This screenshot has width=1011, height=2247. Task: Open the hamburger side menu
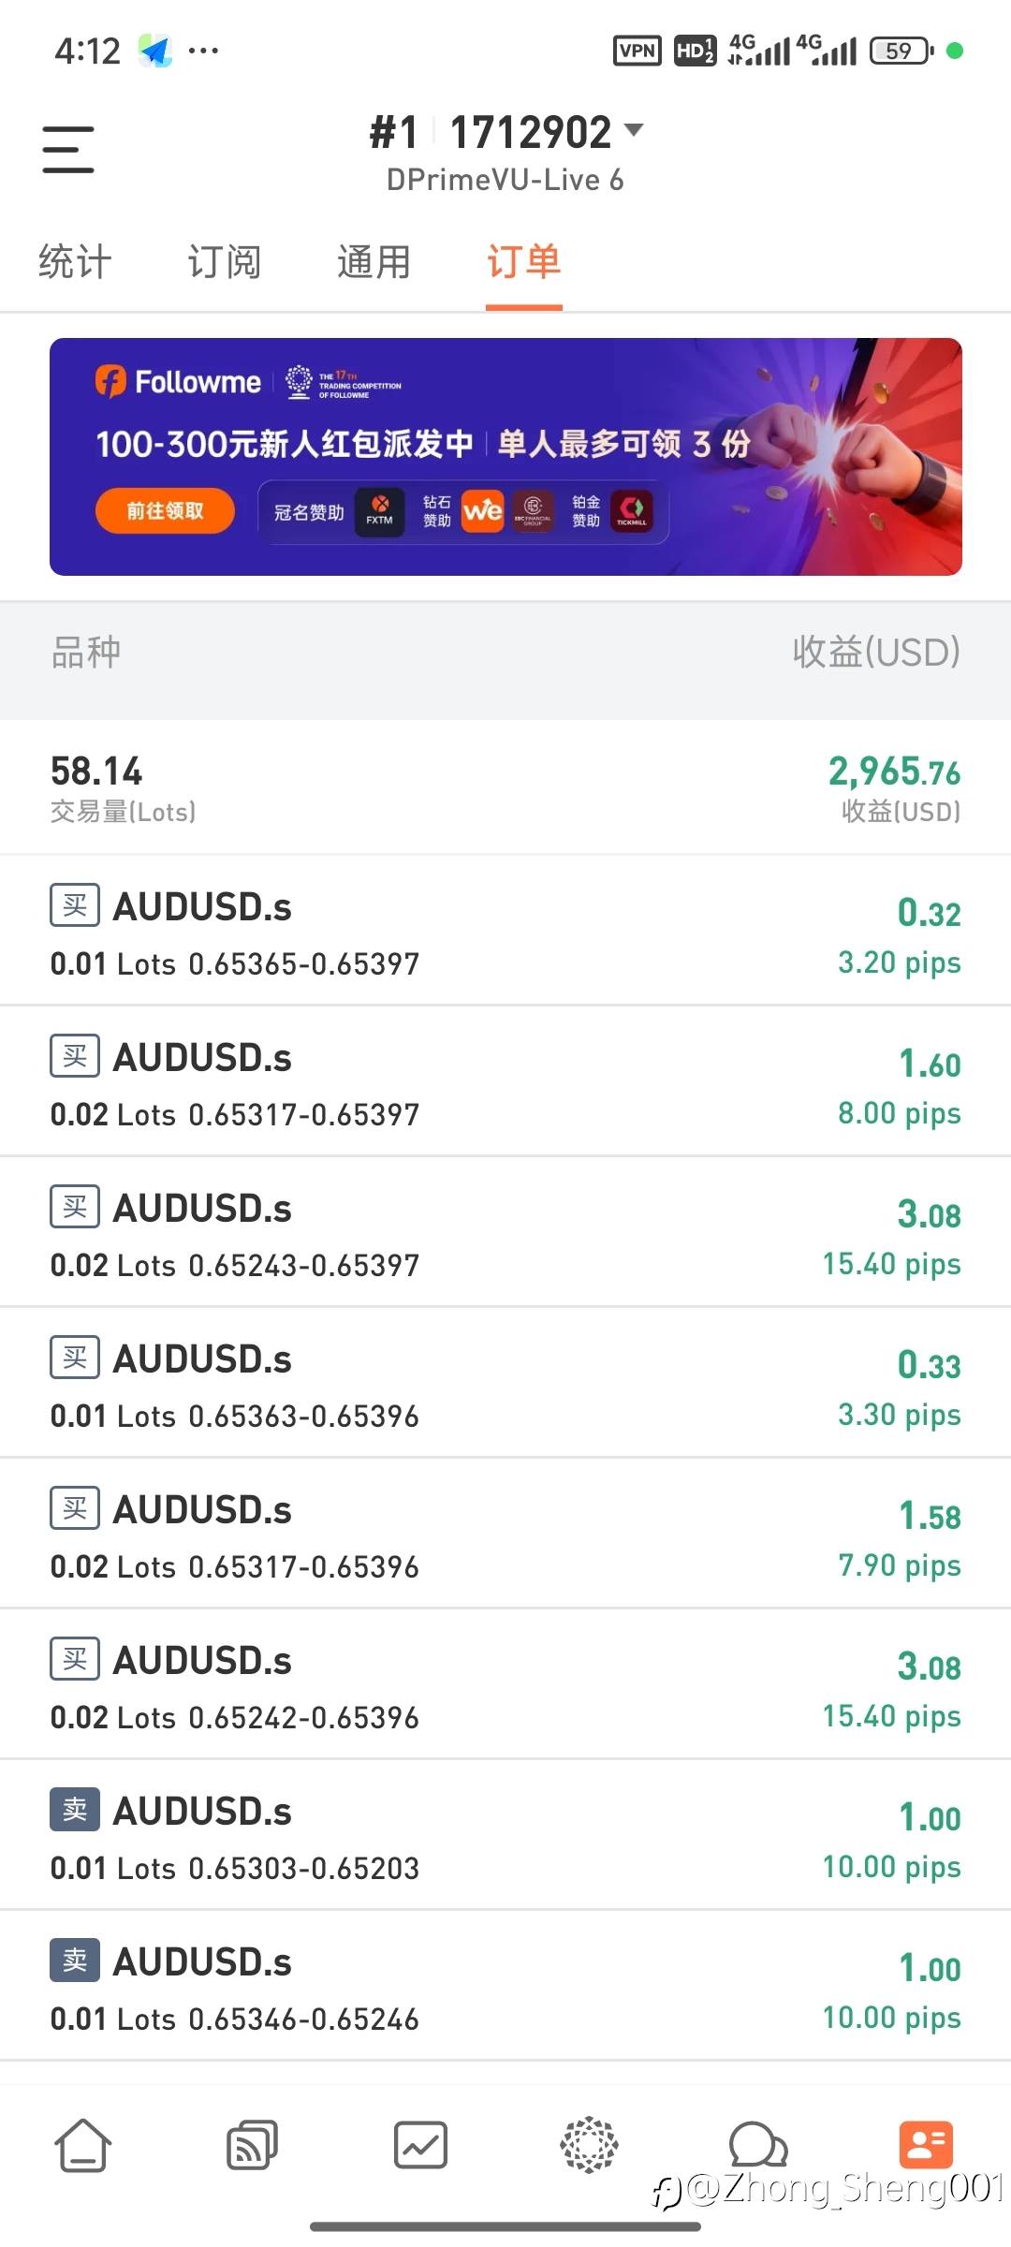[68, 150]
